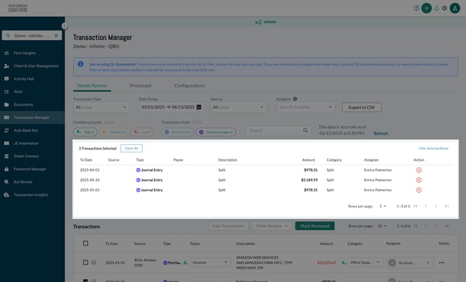Go to next page of selected transactions

point(436,206)
